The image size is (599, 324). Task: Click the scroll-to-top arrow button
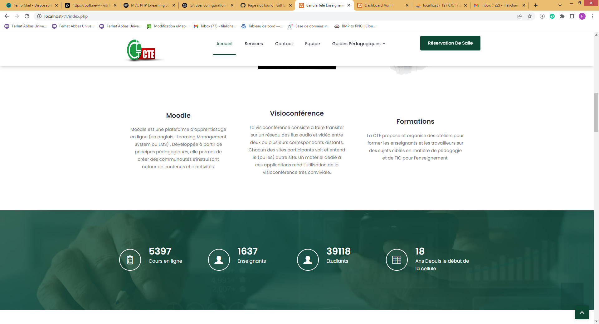click(582, 312)
